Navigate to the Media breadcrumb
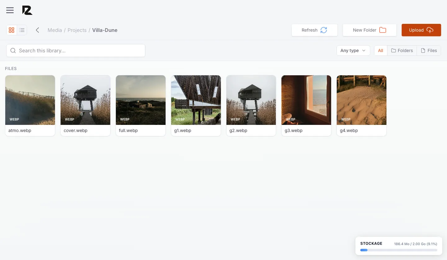This screenshot has height=260, width=447. [55, 30]
